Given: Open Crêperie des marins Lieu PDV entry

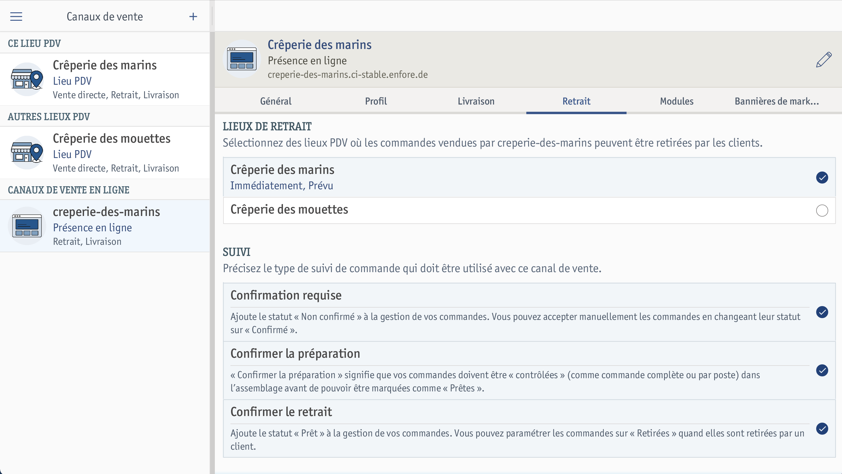Looking at the screenshot, I should (x=105, y=80).
